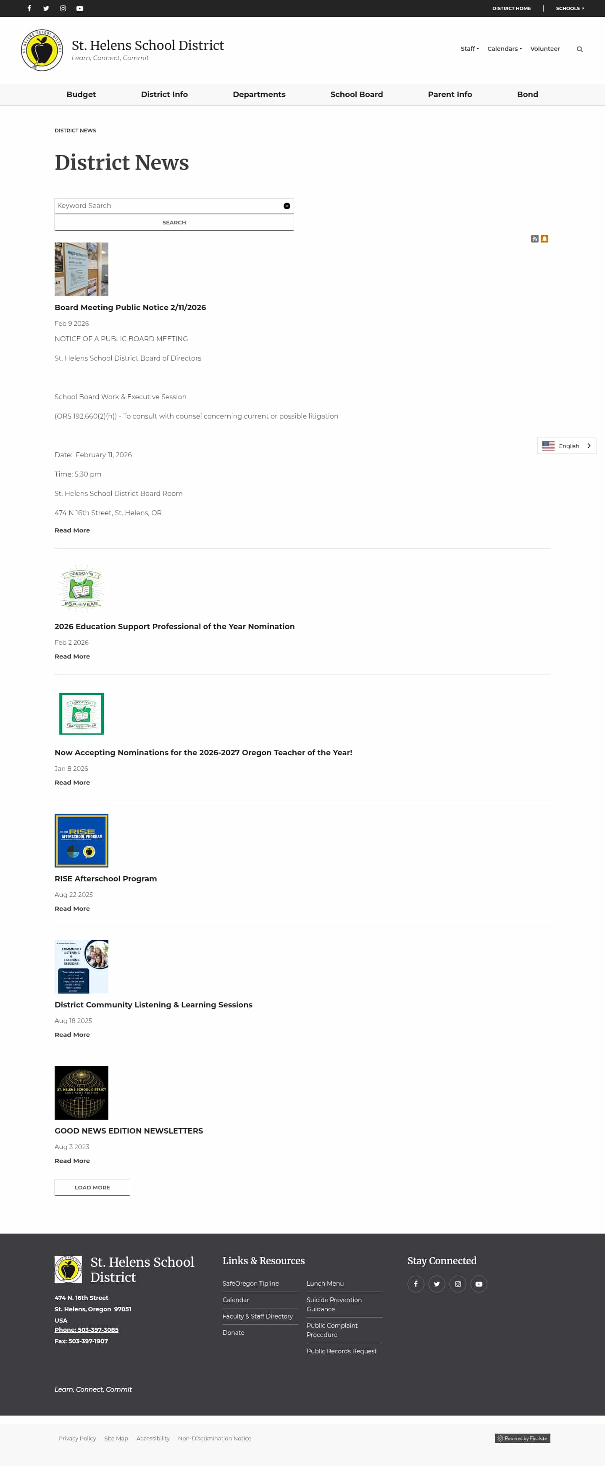Expand the Staff dropdown menu
This screenshot has height=1466, width=605.
point(470,49)
